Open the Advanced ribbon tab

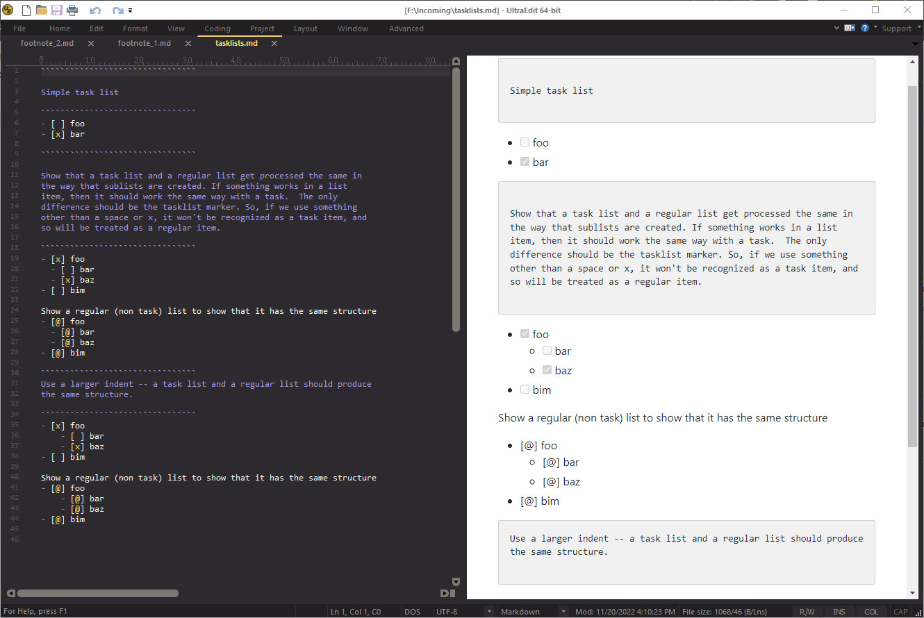[406, 28]
